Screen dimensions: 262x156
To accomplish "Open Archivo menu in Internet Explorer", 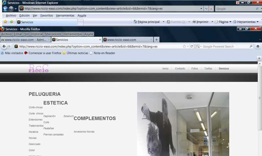I will (x=11, y=15).
